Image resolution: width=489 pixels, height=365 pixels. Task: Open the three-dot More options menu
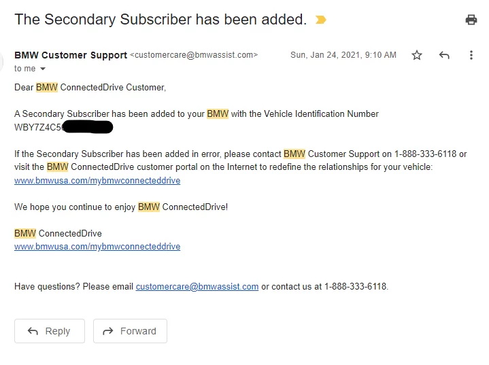[471, 55]
